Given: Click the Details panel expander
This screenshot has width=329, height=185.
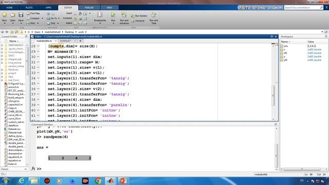Looking at the screenshot, I should click(26, 169).
